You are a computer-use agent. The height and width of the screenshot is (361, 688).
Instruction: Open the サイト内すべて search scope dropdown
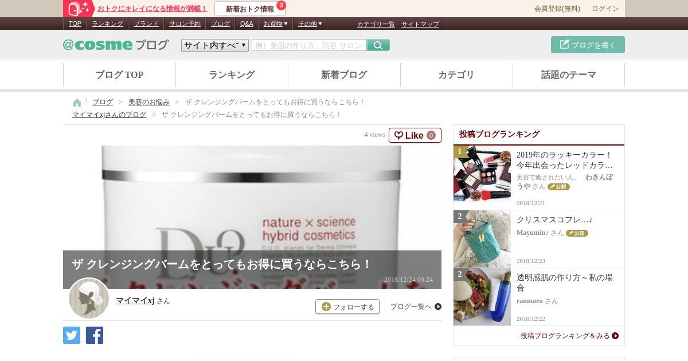tap(215, 45)
